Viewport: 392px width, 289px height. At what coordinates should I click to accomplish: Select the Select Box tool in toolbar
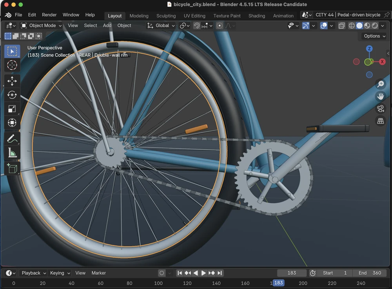[12, 51]
